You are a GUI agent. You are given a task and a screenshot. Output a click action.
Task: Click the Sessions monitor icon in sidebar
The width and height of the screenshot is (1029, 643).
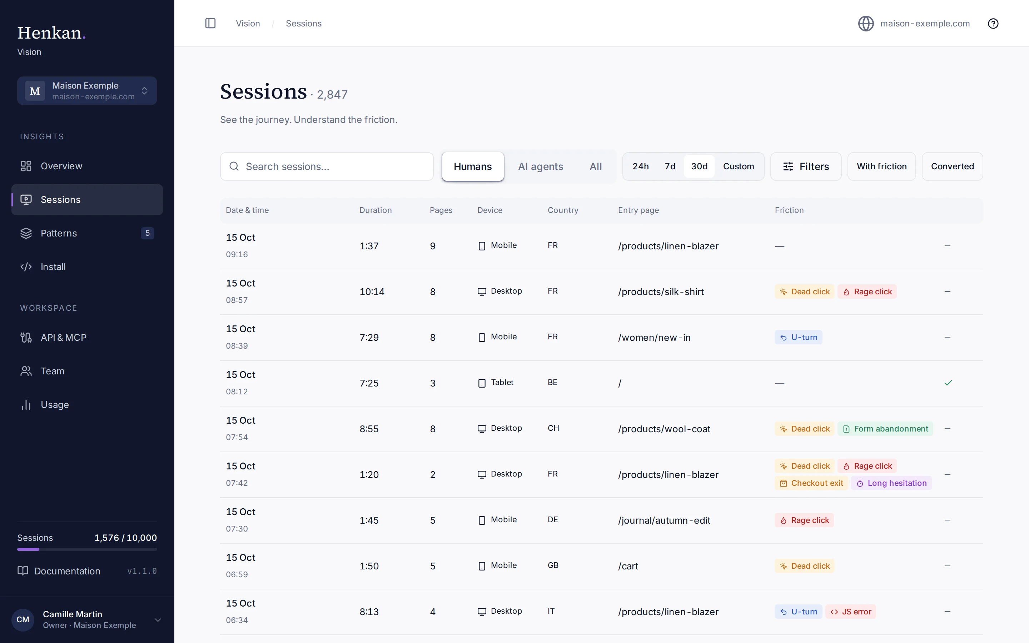26,199
